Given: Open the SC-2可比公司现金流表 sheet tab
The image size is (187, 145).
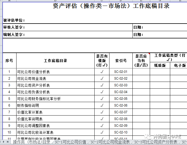Looking at the screenshot, I should point(110,142).
